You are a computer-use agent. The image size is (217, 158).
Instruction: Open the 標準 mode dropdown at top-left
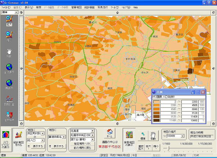click(x=16, y=12)
